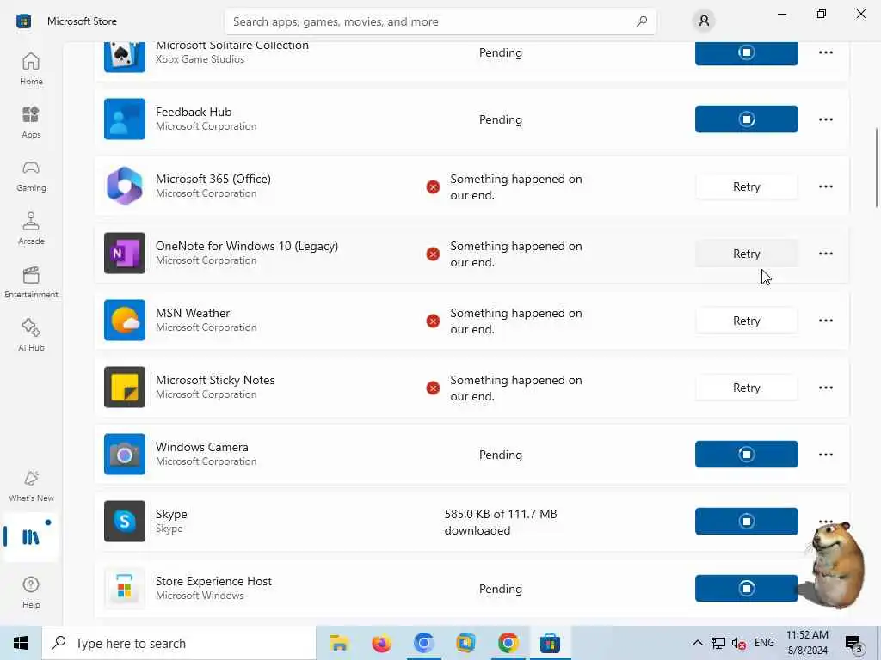Open the Entertainment section
Screen dimensions: 881x660
pos(31,282)
